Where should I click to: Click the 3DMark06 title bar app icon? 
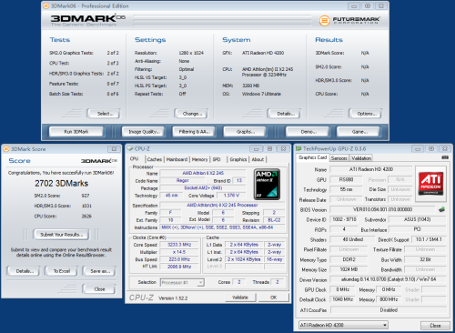tap(45, 5)
